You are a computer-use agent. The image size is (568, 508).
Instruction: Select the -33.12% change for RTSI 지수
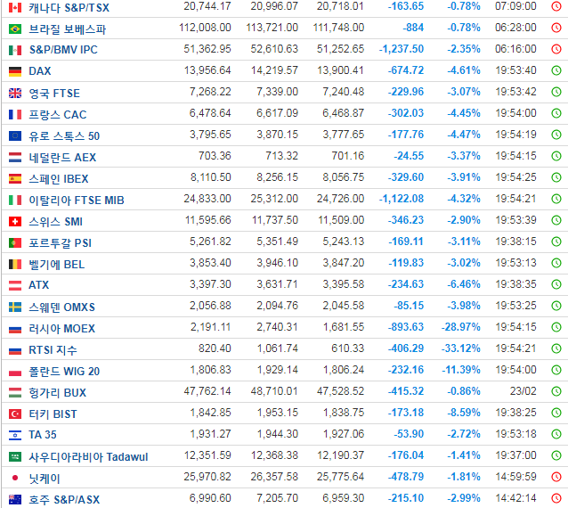[461, 348]
